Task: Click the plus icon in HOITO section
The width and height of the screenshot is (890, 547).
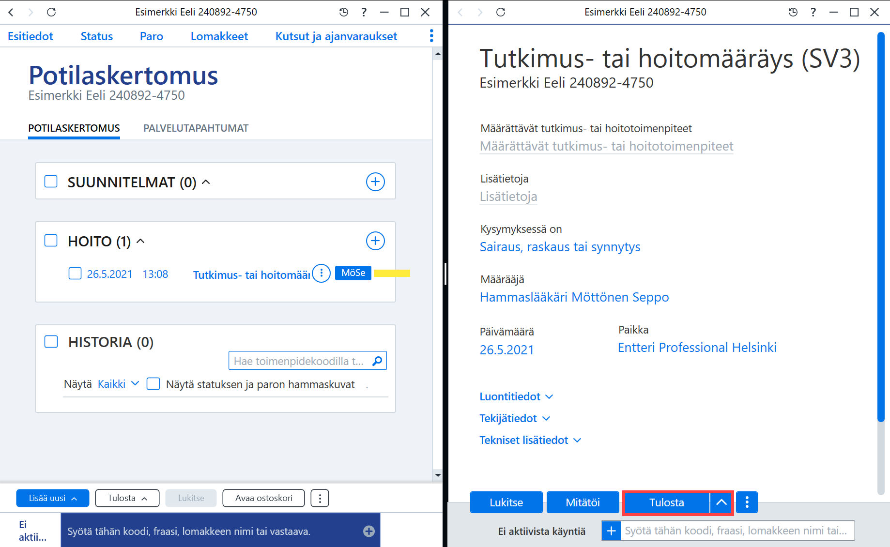Action: 375,241
